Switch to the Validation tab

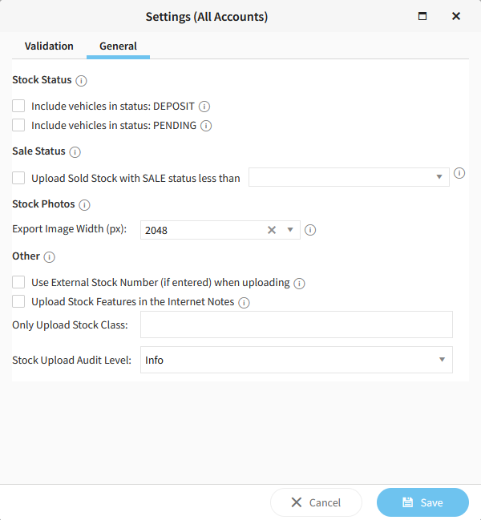(x=49, y=46)
